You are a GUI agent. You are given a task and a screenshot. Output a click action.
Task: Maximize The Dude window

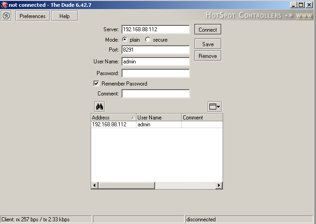click(301, 5)
